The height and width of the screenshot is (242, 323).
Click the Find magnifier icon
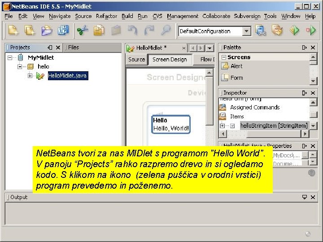(166, 30)
